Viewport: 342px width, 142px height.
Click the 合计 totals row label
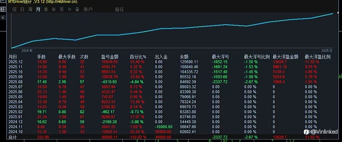click(x=12, y=137)
